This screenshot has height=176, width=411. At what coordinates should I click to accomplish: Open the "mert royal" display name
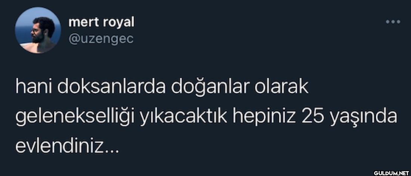click(x=101, y=23)
